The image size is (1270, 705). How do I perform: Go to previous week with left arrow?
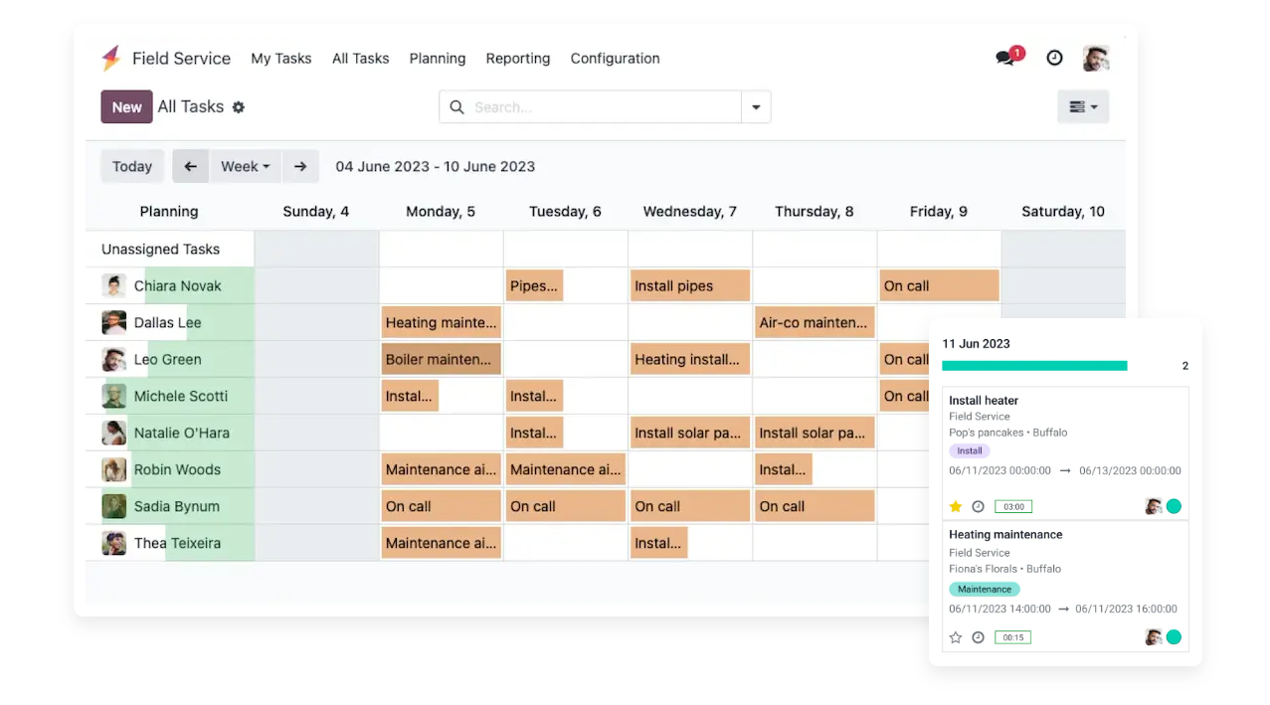point(190,166)
